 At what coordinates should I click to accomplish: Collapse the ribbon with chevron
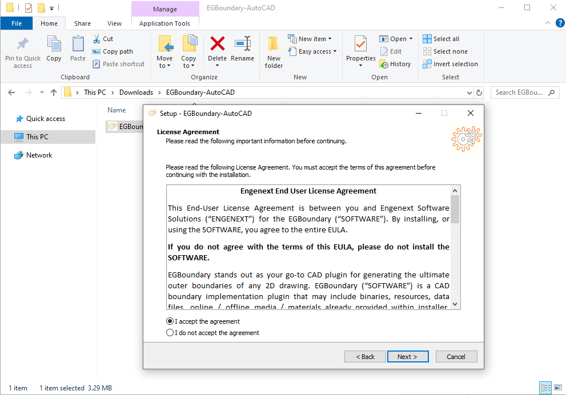tap(548, 23)
